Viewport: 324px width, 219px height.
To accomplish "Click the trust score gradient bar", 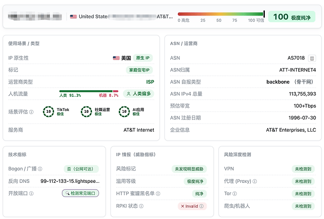I will (221, 14).
